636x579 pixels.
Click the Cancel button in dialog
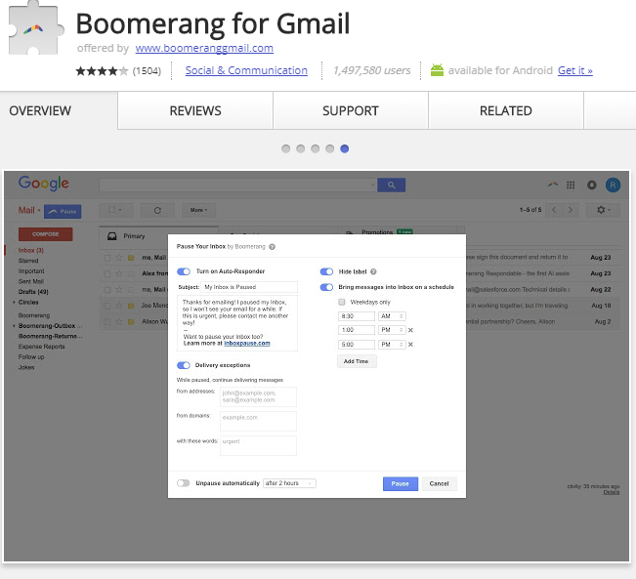(439, 483)
